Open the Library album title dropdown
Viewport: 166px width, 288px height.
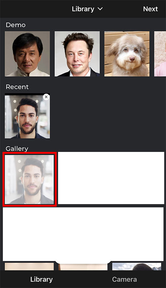(x=83, y=9)
